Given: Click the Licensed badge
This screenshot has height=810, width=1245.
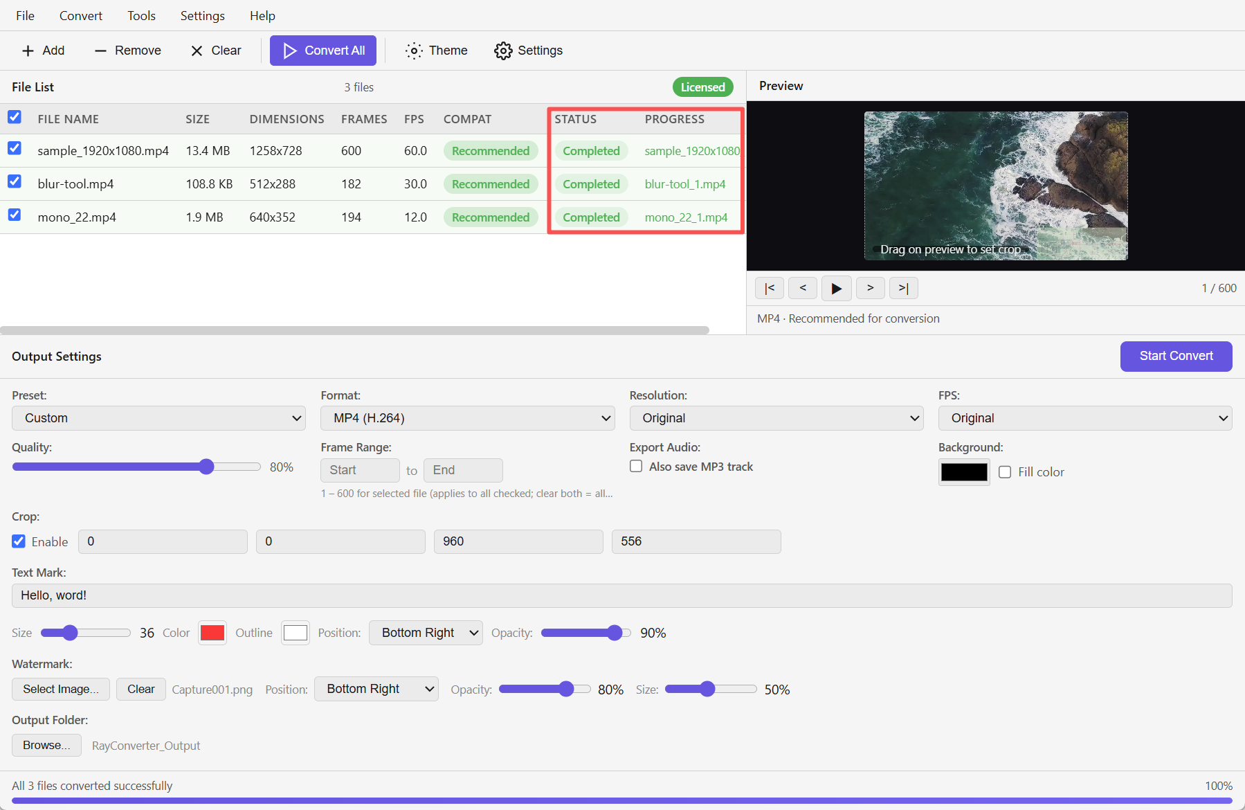Looking at the screenshot, I should [x=702, y=87].
